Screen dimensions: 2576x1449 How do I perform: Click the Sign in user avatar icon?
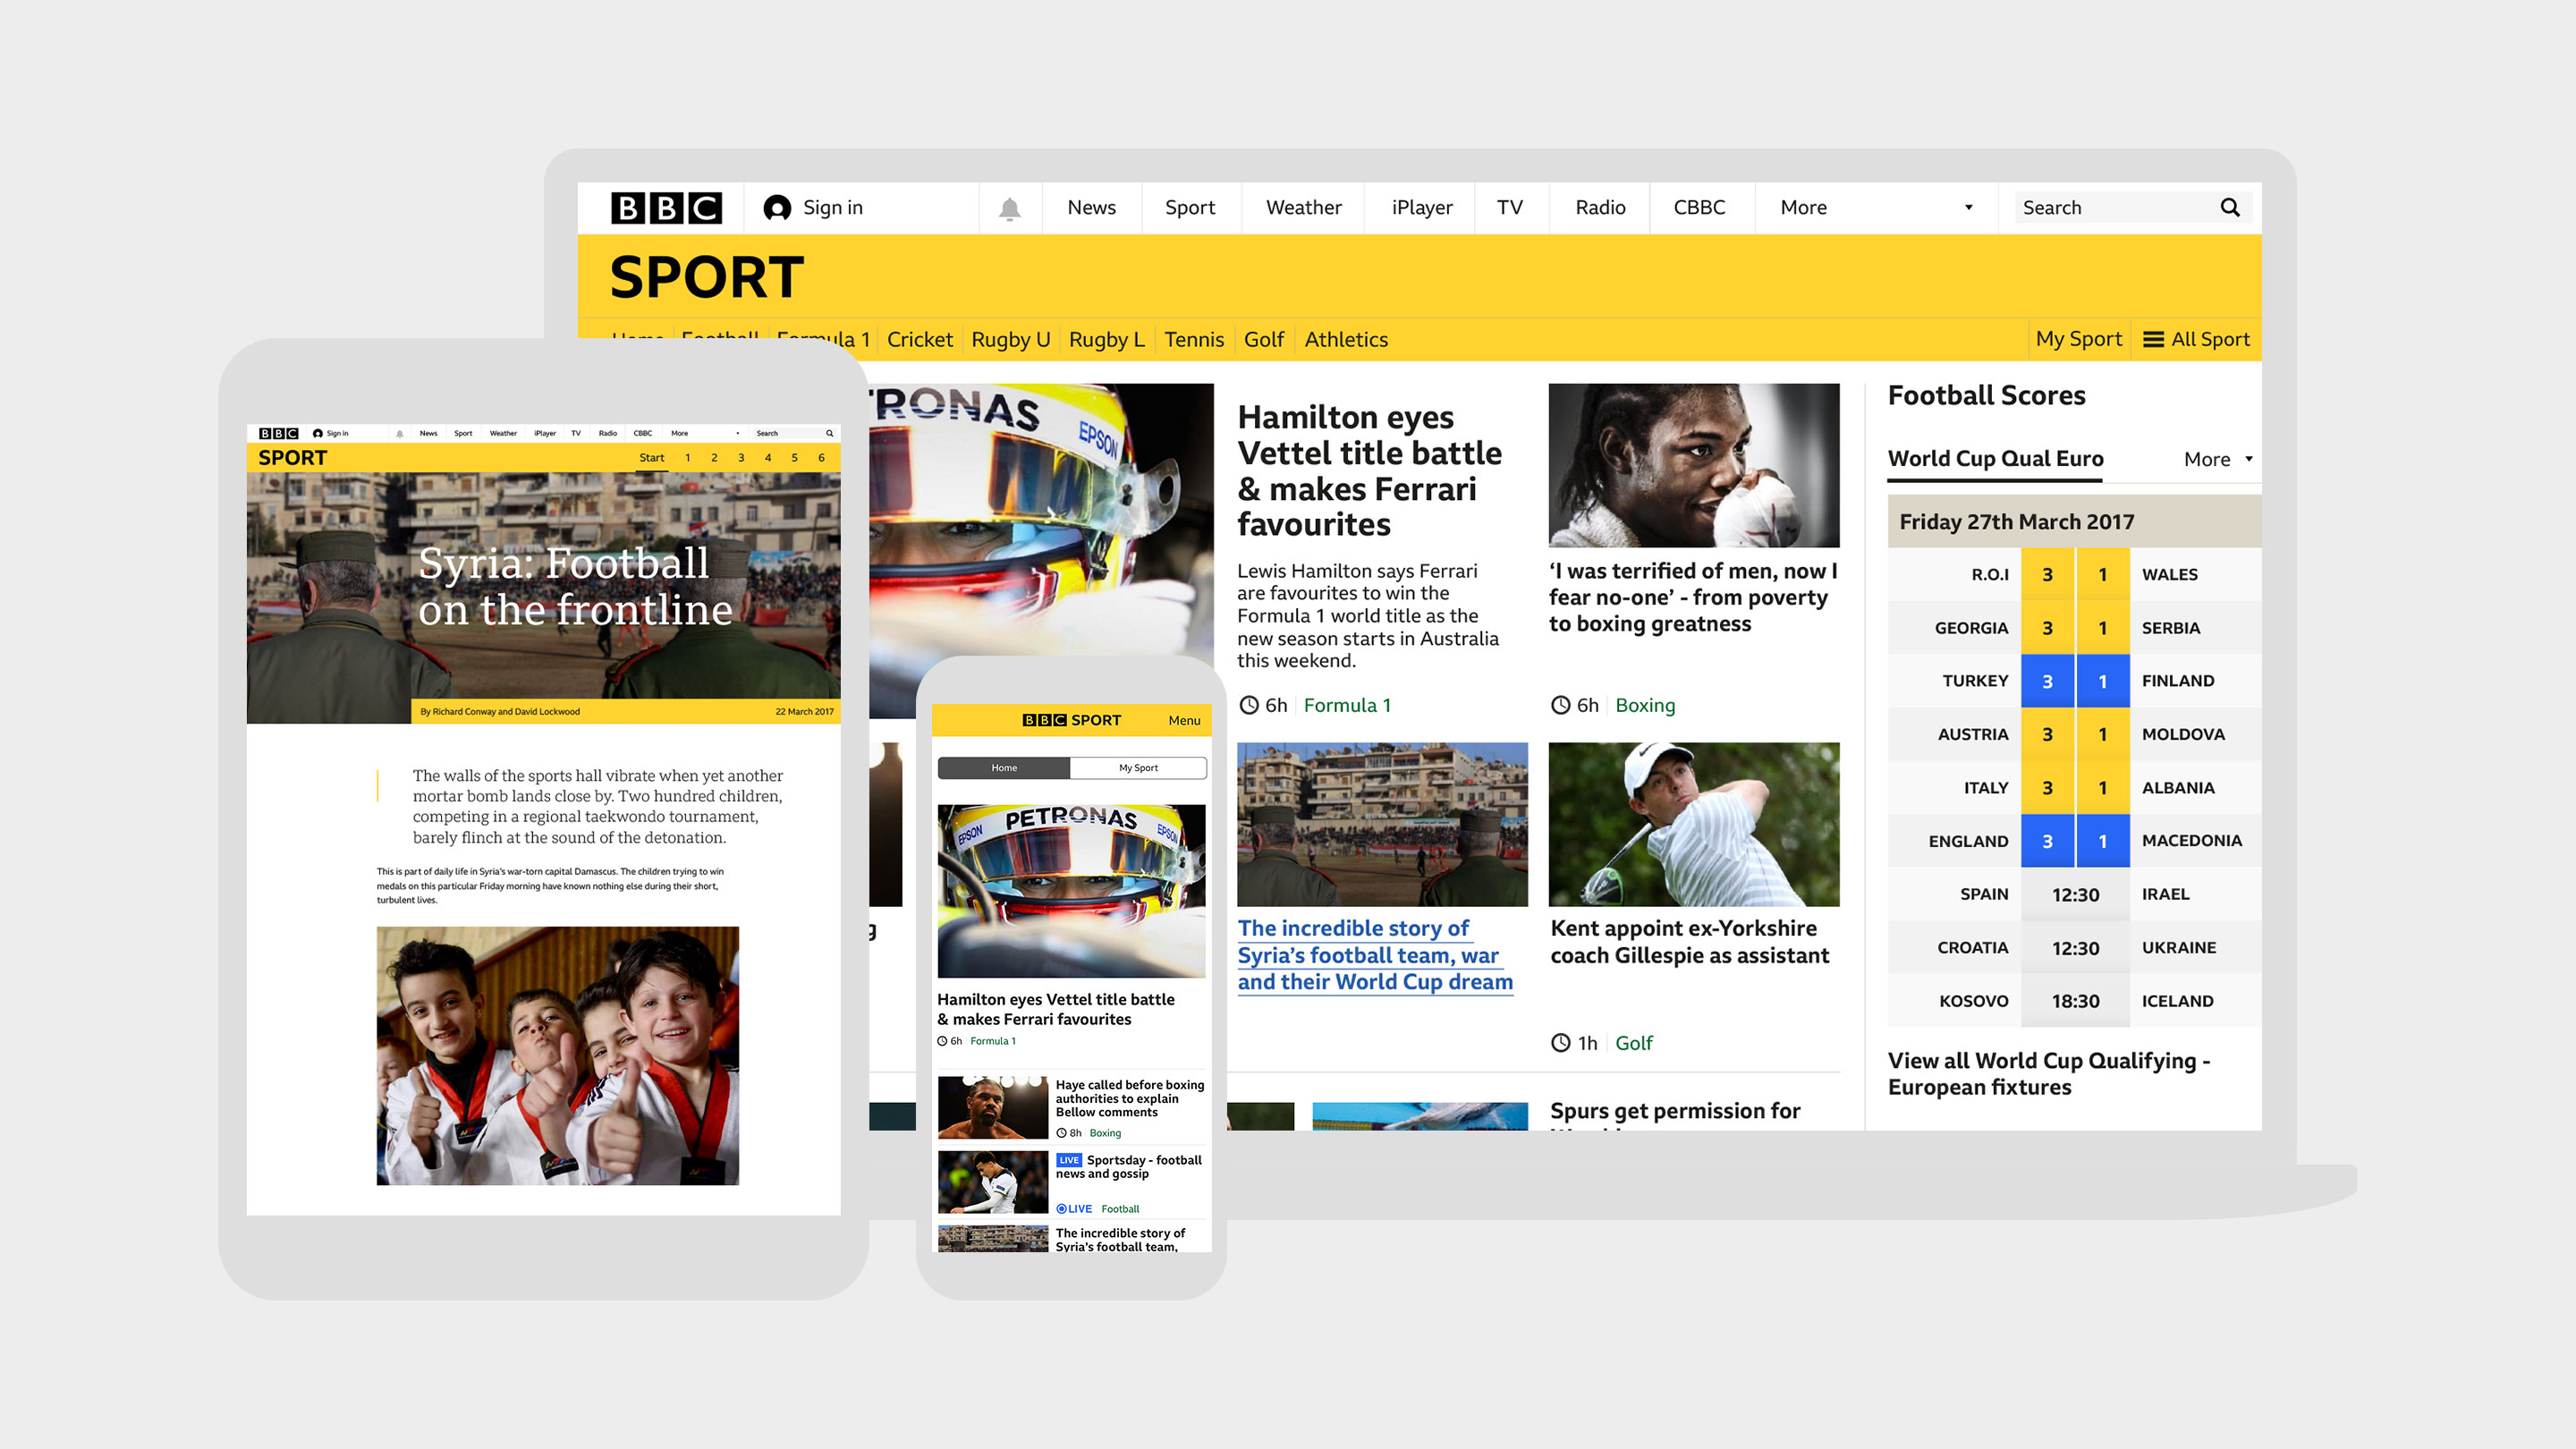point(777,208)
